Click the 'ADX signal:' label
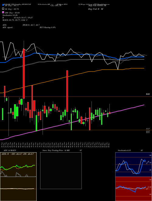The width and height of the screenshot is (152, 201). [8, 27]
